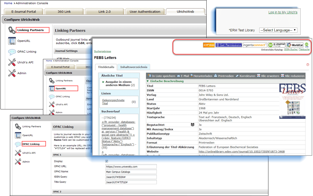This screenshot has width=313, height=196.
Task: Click the Log in to My Ulrich's link
Action: pos(283,12)
